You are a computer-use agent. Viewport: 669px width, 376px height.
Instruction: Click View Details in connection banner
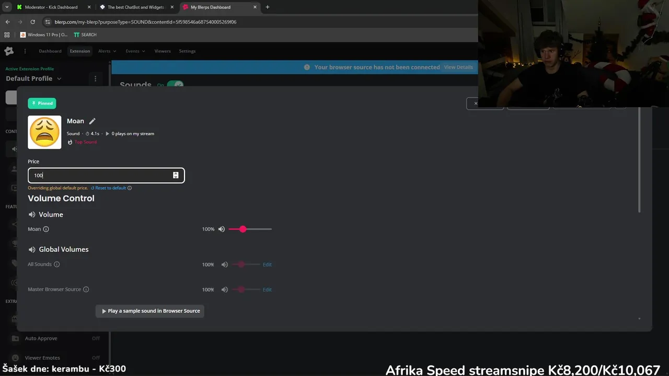[x=458, y=67]
